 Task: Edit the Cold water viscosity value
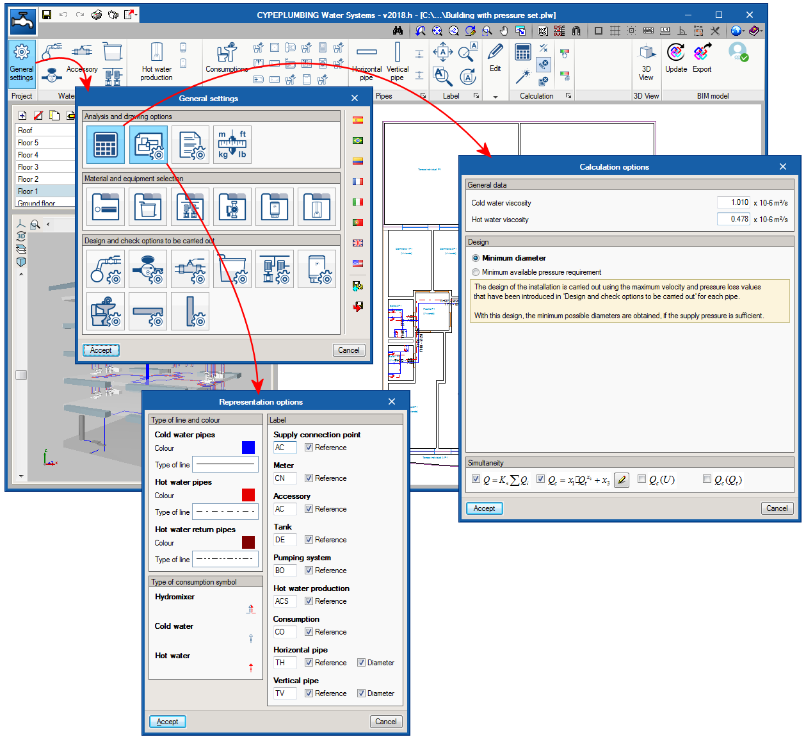[734, 202]
